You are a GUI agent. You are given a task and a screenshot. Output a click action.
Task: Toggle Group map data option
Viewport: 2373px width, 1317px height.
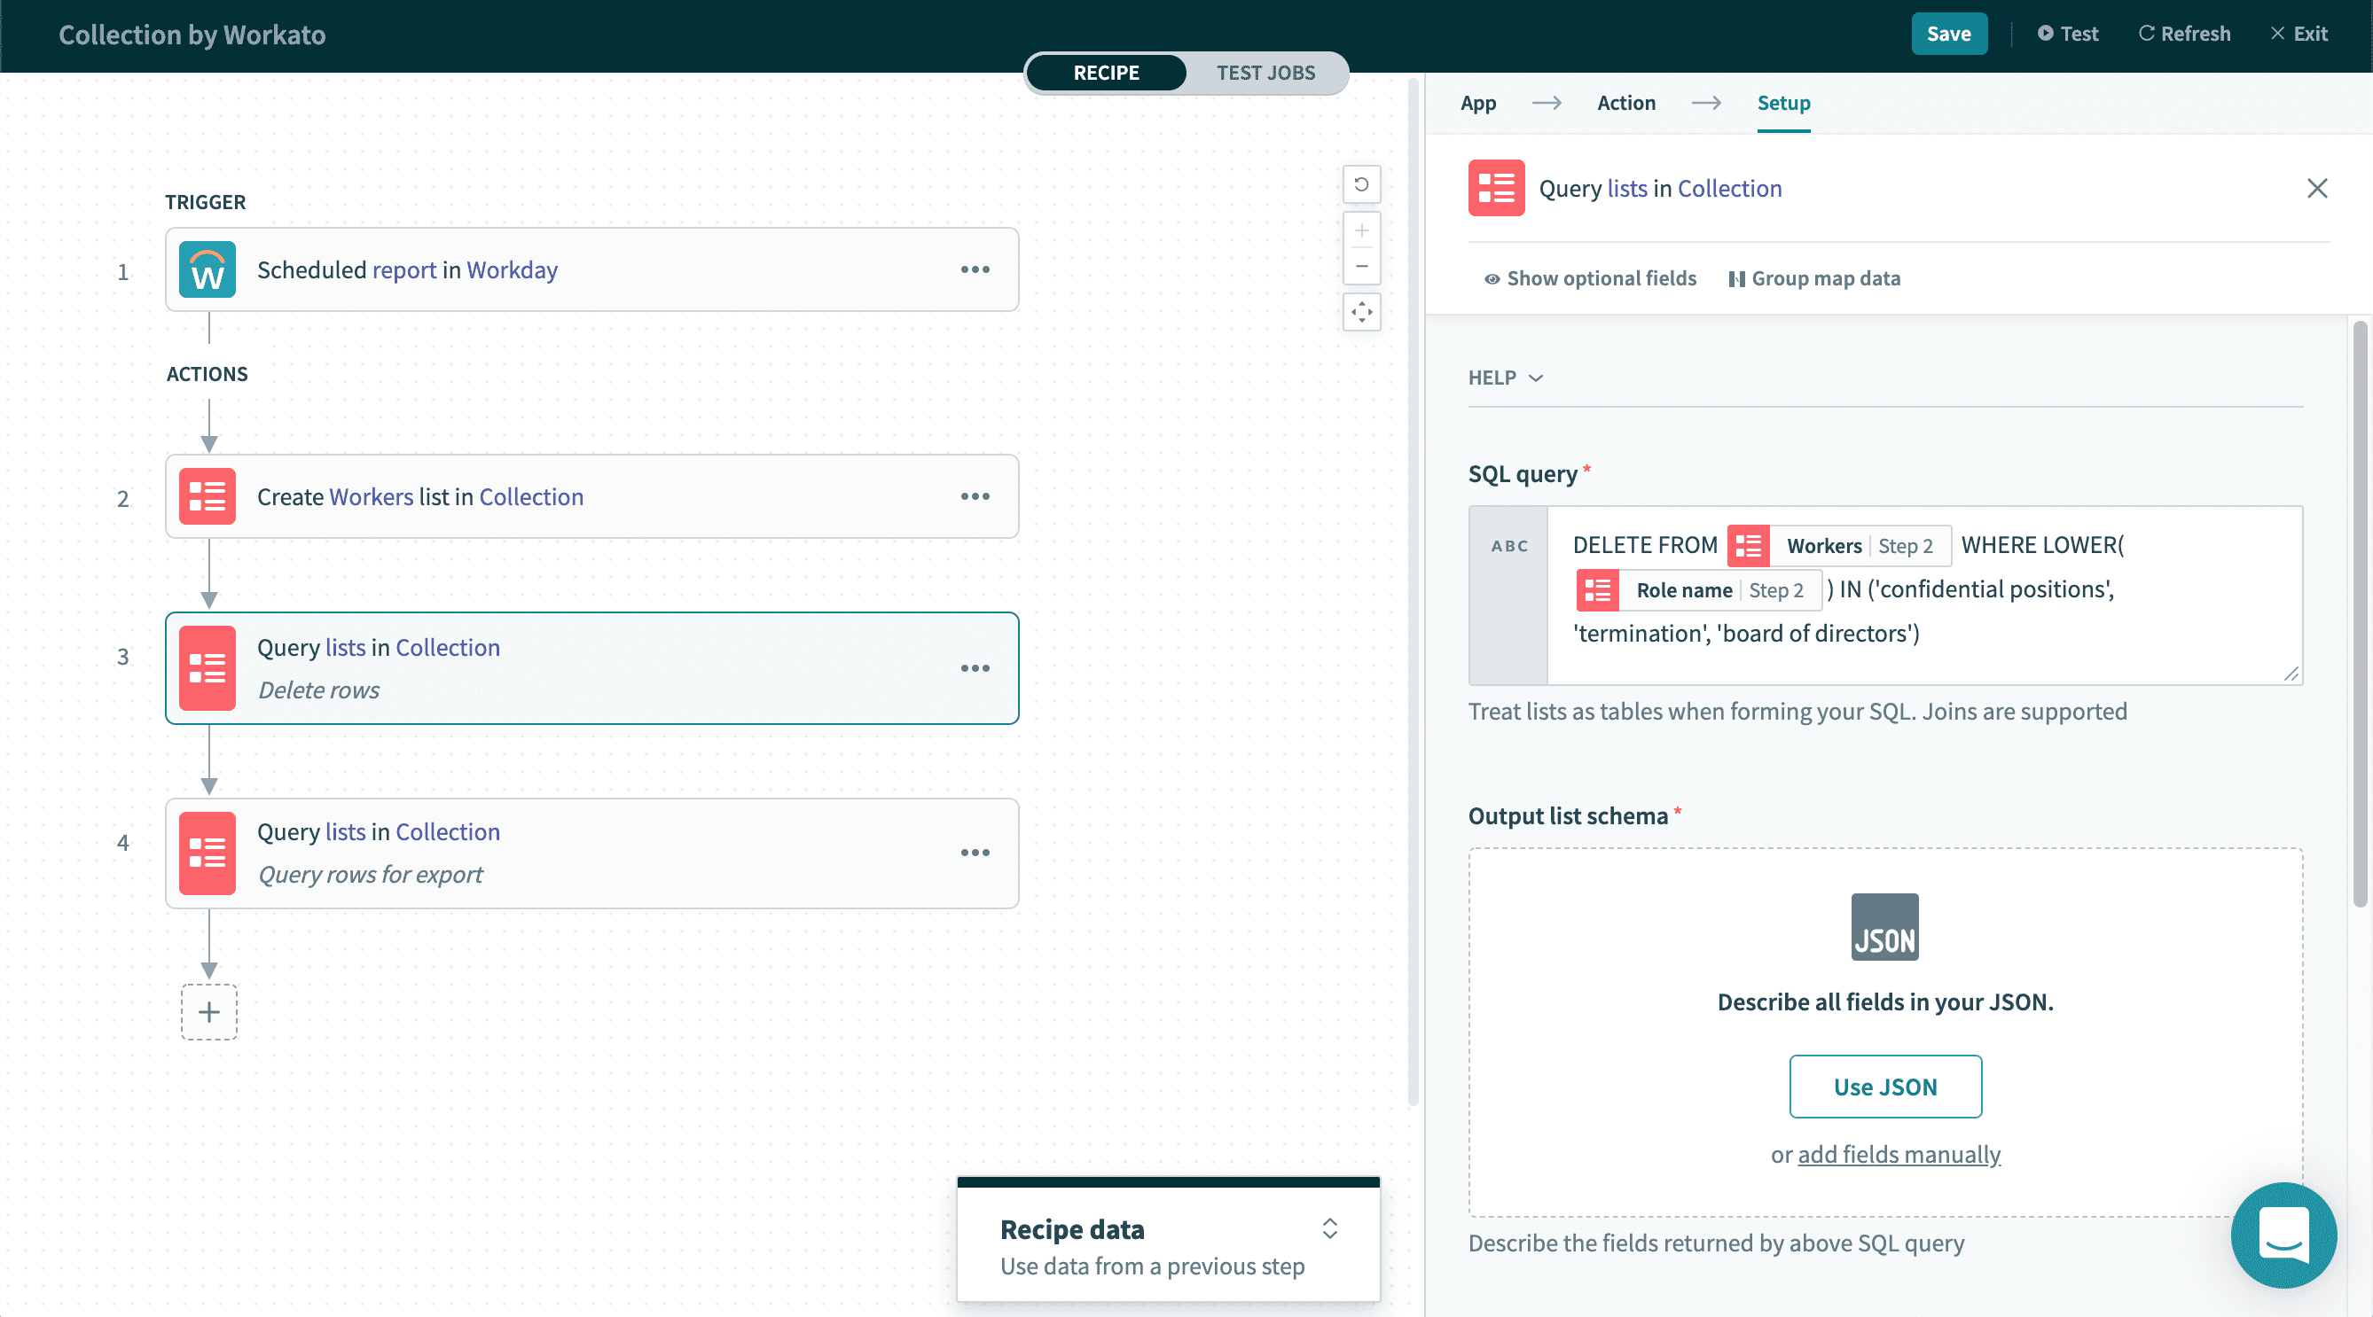tap(1813, 278)
